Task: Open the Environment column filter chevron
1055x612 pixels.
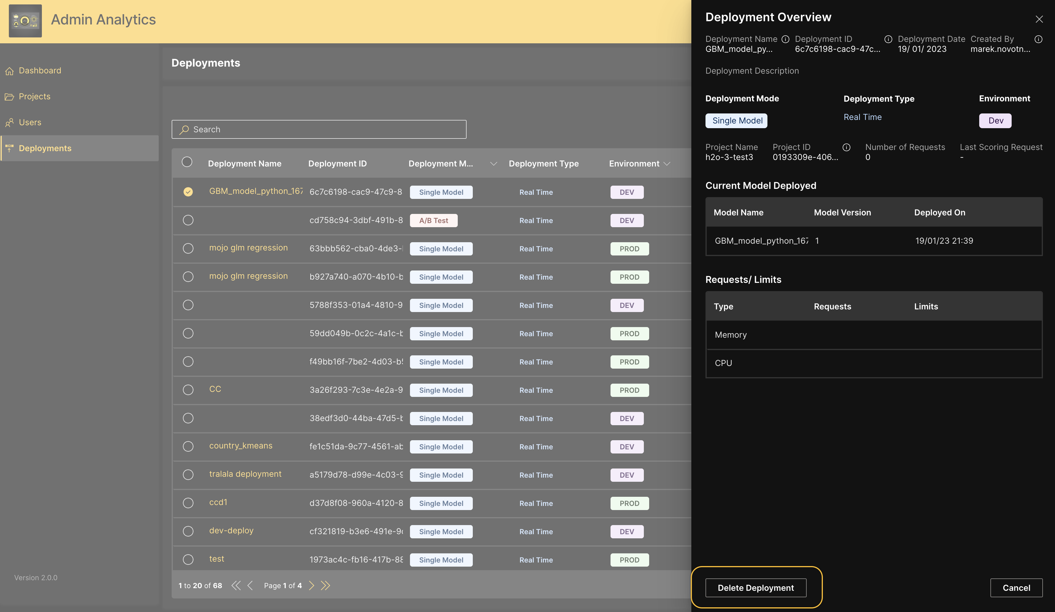Action: click(667, 164)
